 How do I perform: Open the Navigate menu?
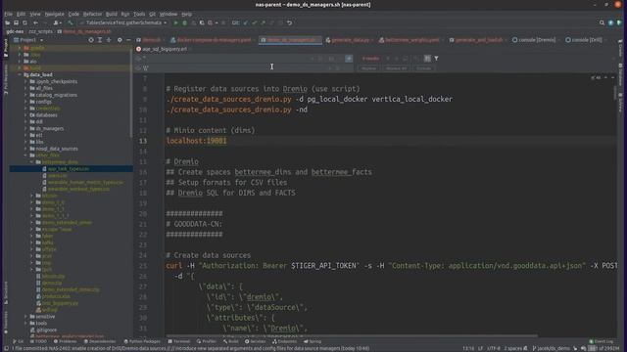[55, 14]
